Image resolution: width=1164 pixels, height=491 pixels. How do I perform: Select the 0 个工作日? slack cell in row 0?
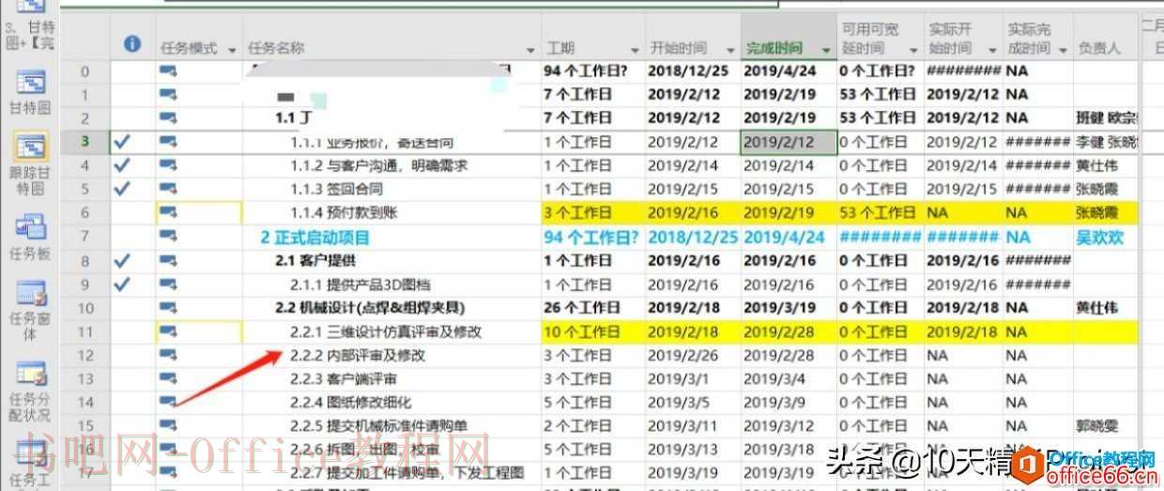880,70
